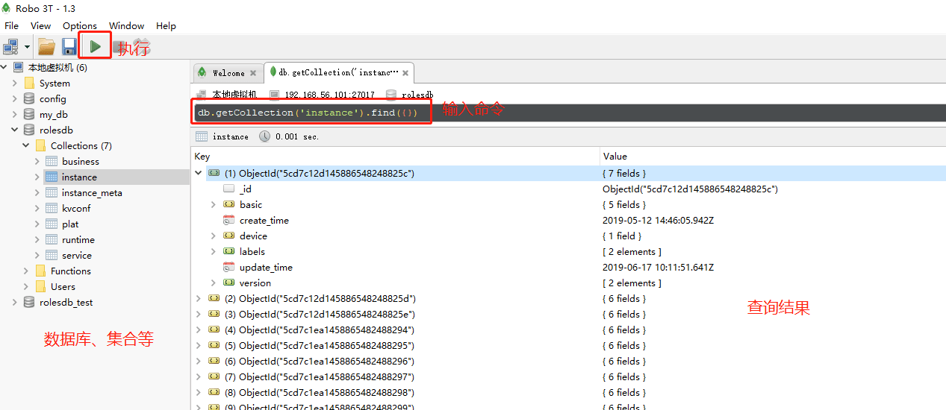
Task: Select document (7) ObjectId ending 8297
Action: tap(568, 376)
